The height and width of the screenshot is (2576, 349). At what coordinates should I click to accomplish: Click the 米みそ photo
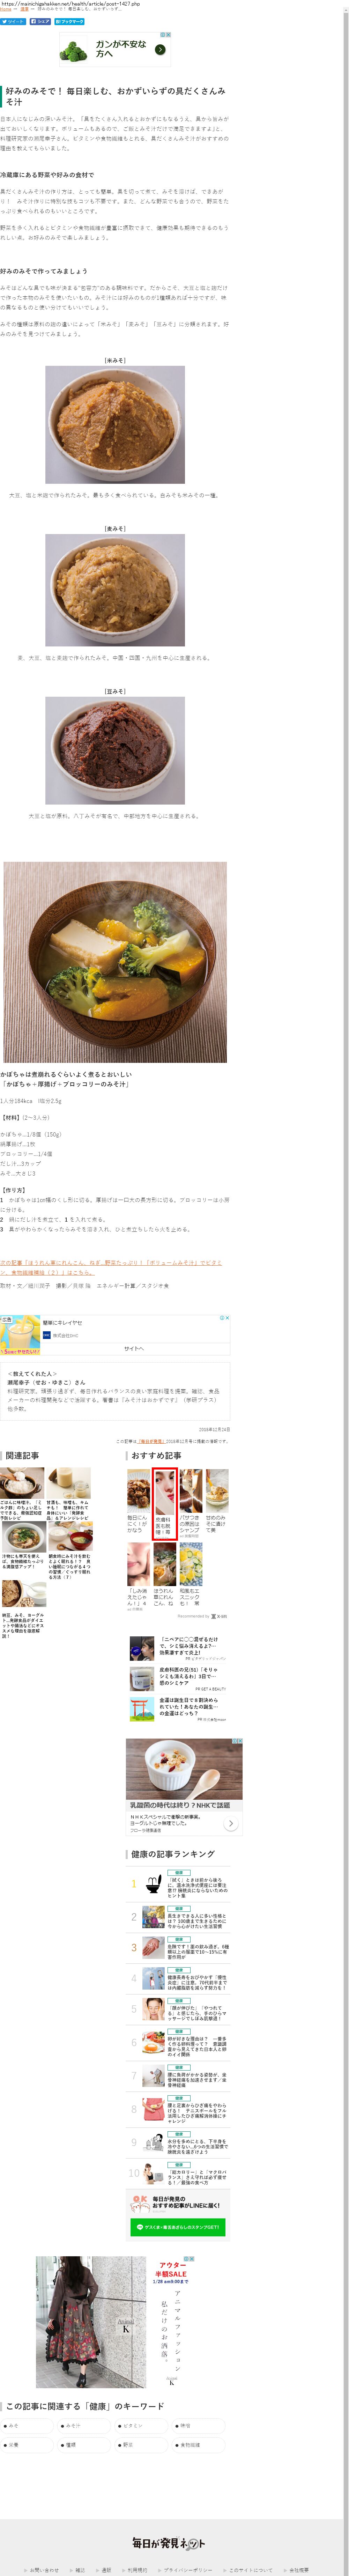click(115, 425)
